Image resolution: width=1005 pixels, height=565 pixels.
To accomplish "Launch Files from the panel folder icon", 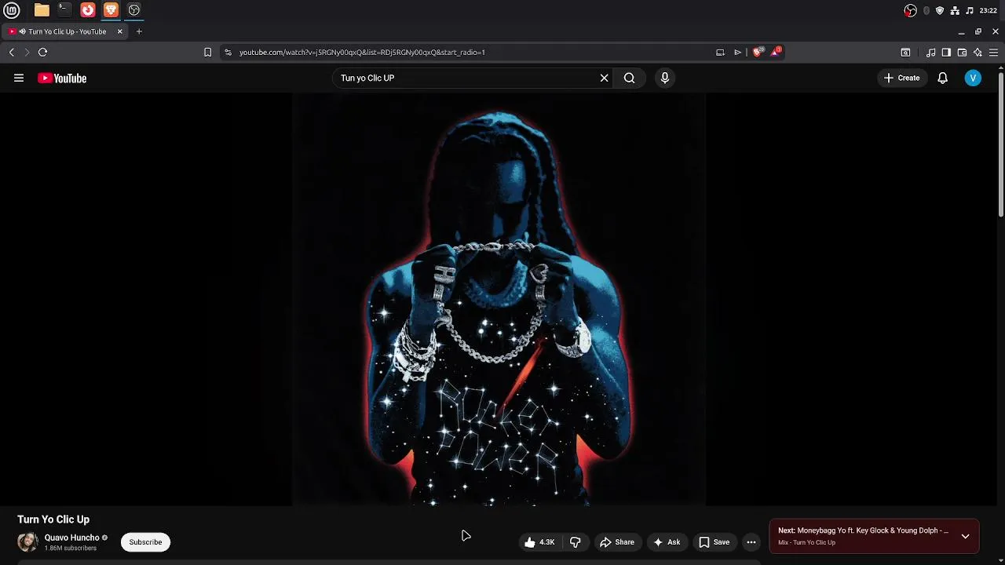I will tap(42, 10).
